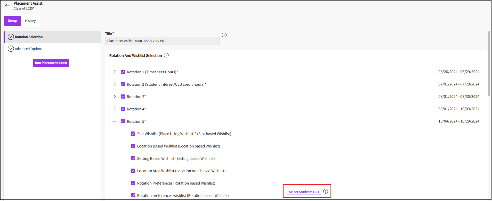Switch to the History tab
492x201 pixels.
pos(30,21)
